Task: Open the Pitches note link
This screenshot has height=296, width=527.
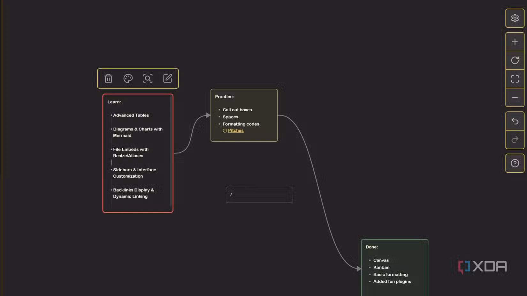Action: tap(236, 130)
